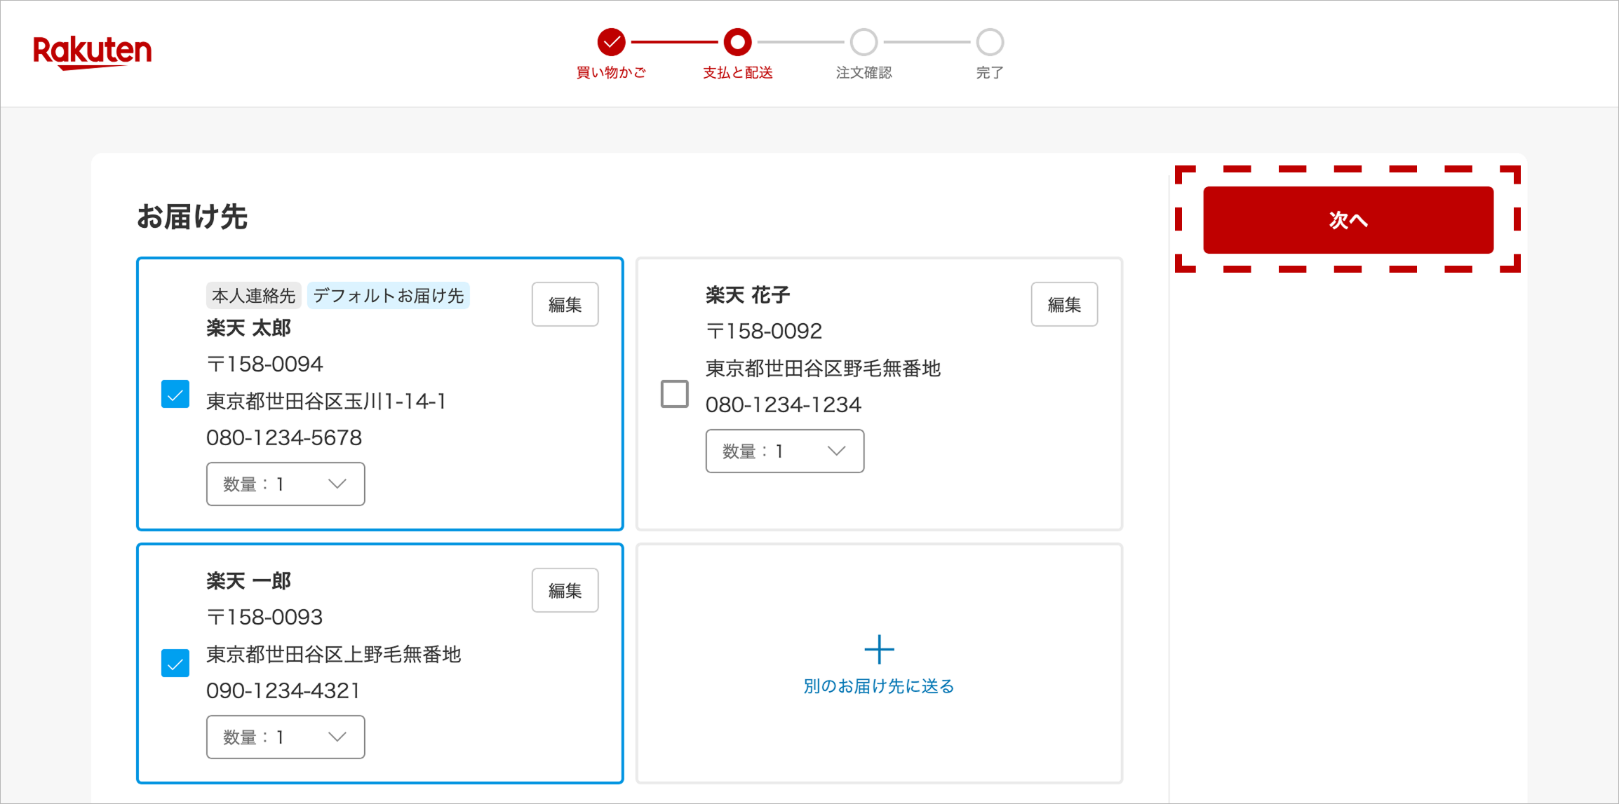Screen dimensions: 1619x804
Task: Check the 楽天 花子 address checkbox
Action: pyautogui.click(x=674, y=394)
